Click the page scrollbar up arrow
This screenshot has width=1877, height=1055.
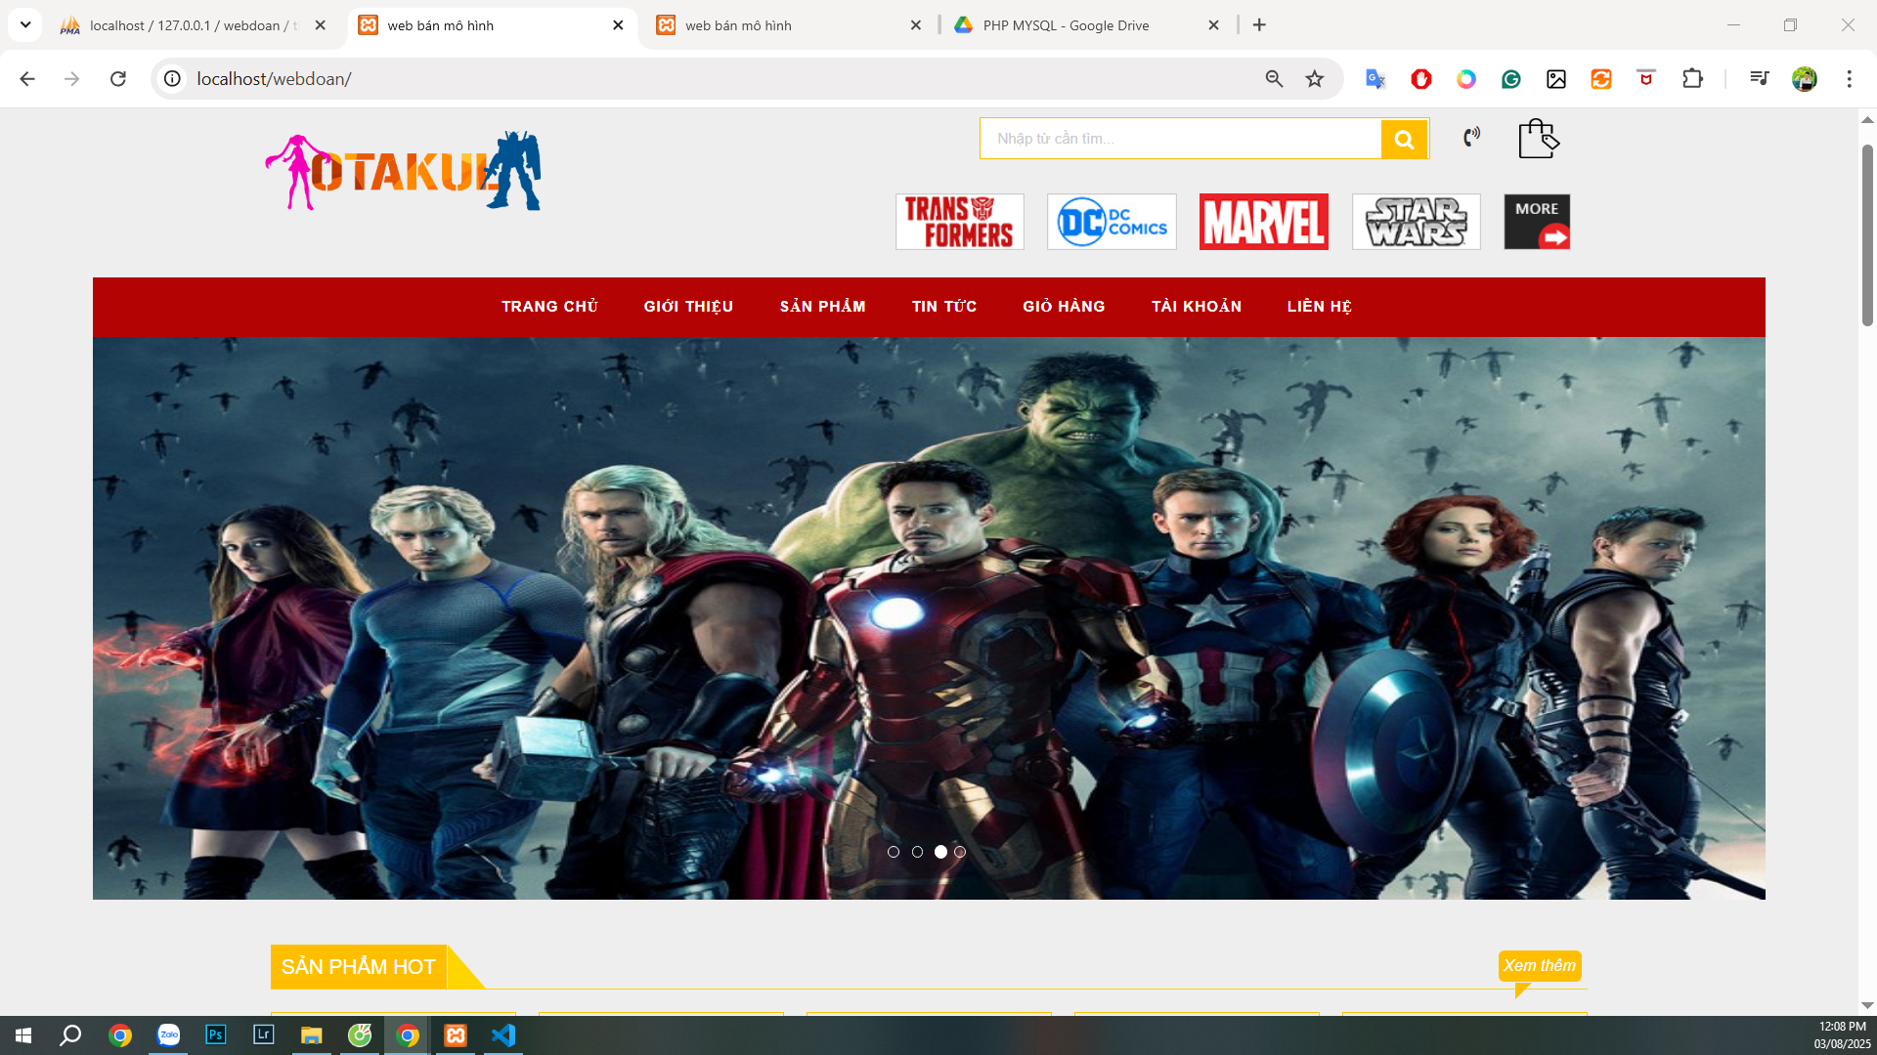1867,120
